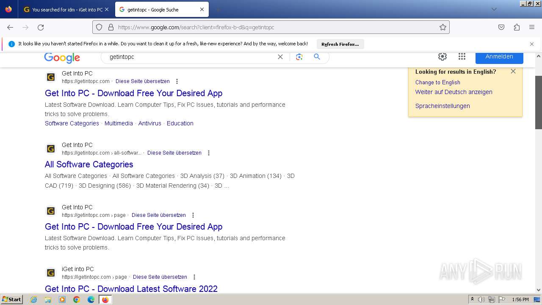Click the page vertical scrollbar thumb
The height and width of the screenshot is (305, 542).
click(539, 103)
